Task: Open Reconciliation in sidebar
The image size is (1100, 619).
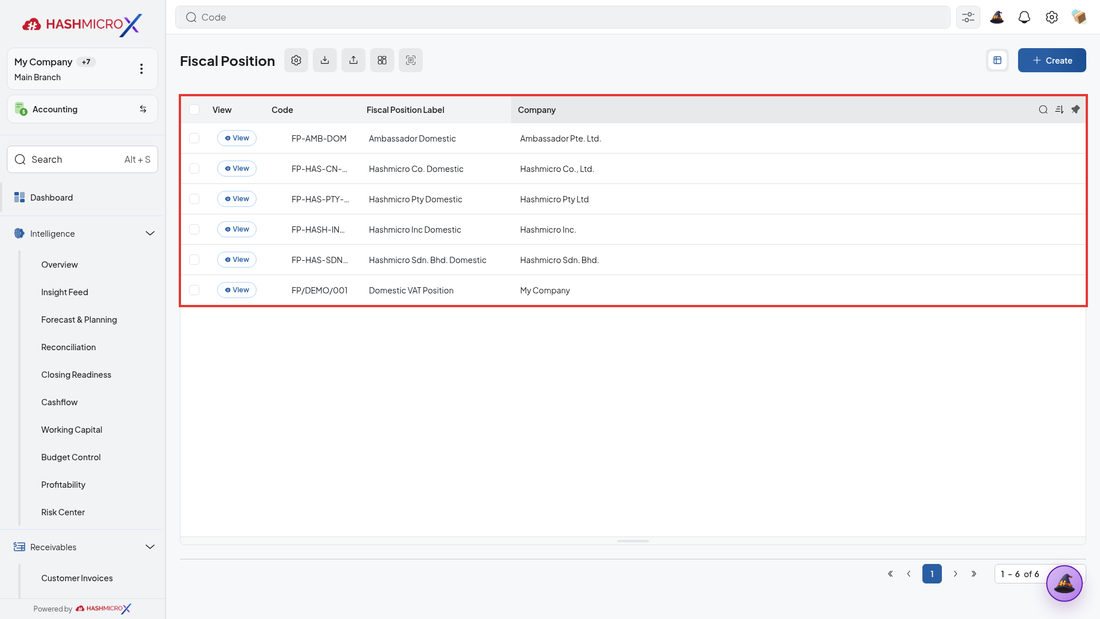Action: (69, 347)
